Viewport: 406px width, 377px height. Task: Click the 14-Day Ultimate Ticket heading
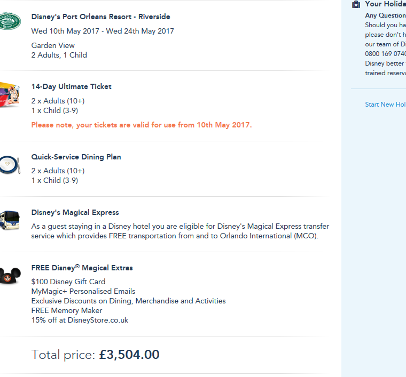point(72,86)
